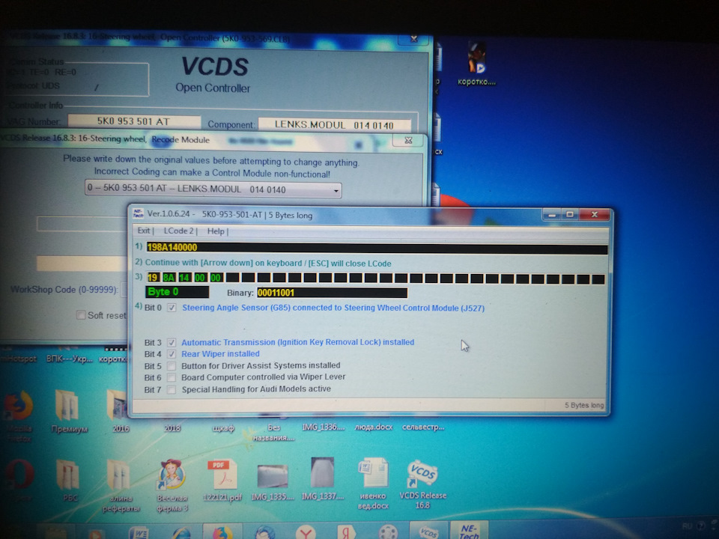
Task: Enable Bit 6 Board Computer via Wiper Lever
Action: click(172, 377)
